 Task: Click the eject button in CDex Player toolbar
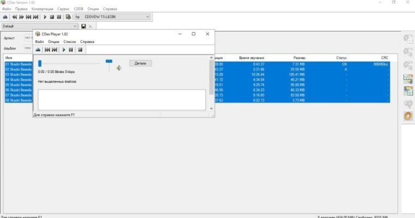pyautogui.click(x=38, y=50)
